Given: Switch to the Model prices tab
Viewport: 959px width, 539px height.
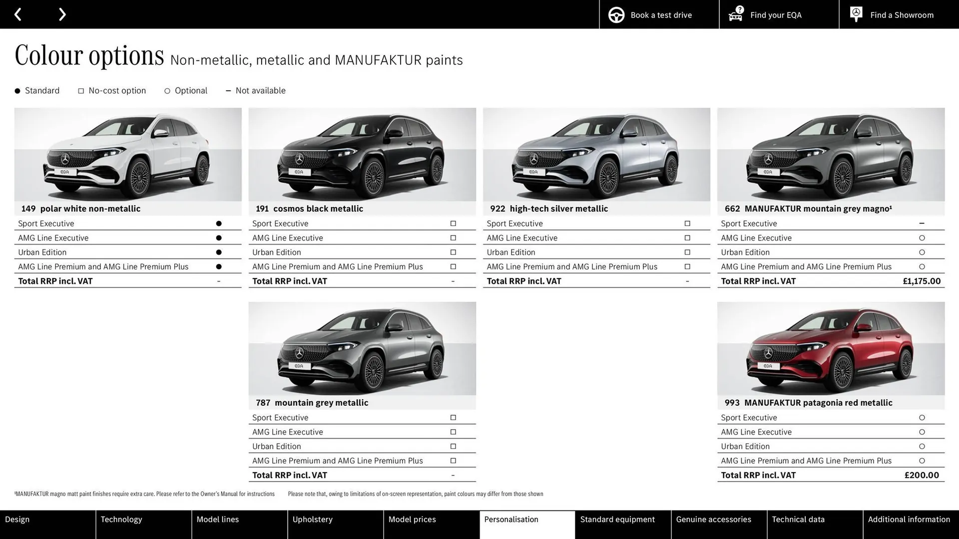Looking at the screenshot, I should pos(412,519).
